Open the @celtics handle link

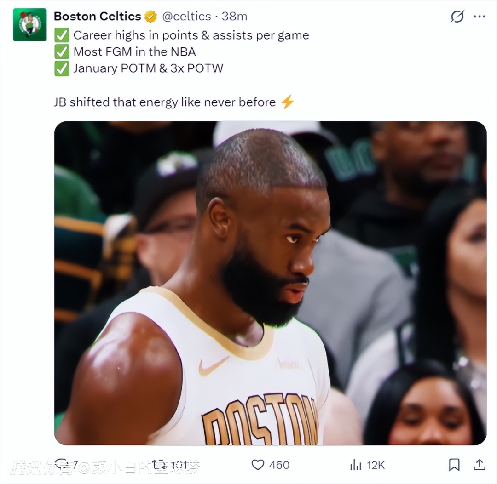coord(186,16)
